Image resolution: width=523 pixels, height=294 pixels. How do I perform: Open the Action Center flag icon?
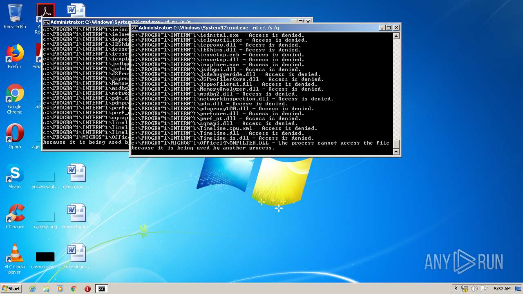[484, 289]
